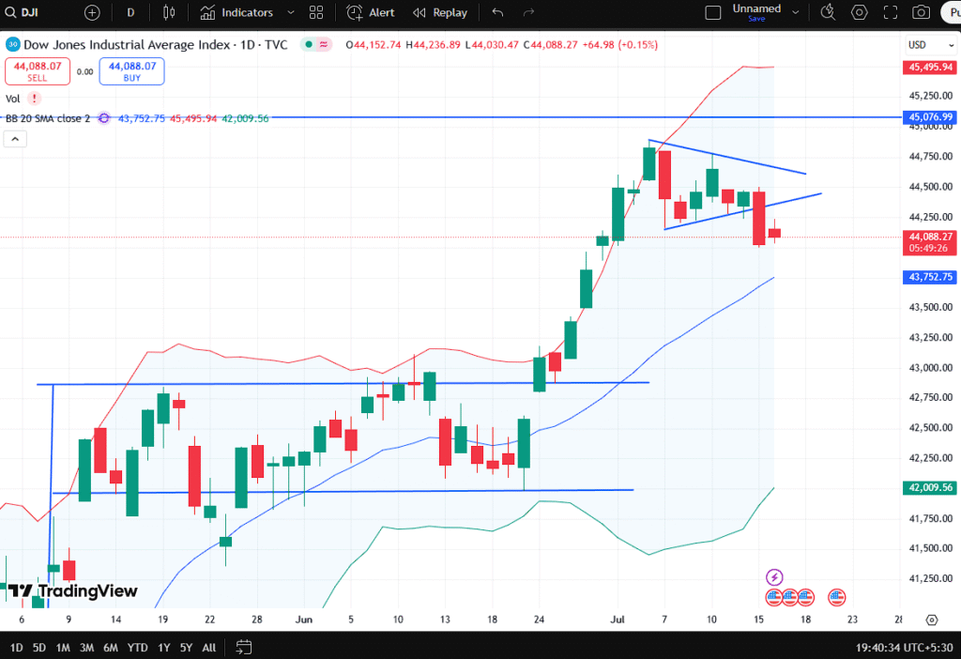Viewport: 961px width, 659px height.
Task: Select the 5D date range
Action: tap(39, 648)
